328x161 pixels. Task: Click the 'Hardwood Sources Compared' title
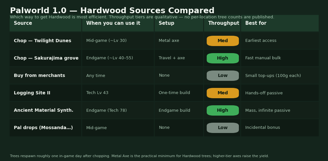[147, 11]
